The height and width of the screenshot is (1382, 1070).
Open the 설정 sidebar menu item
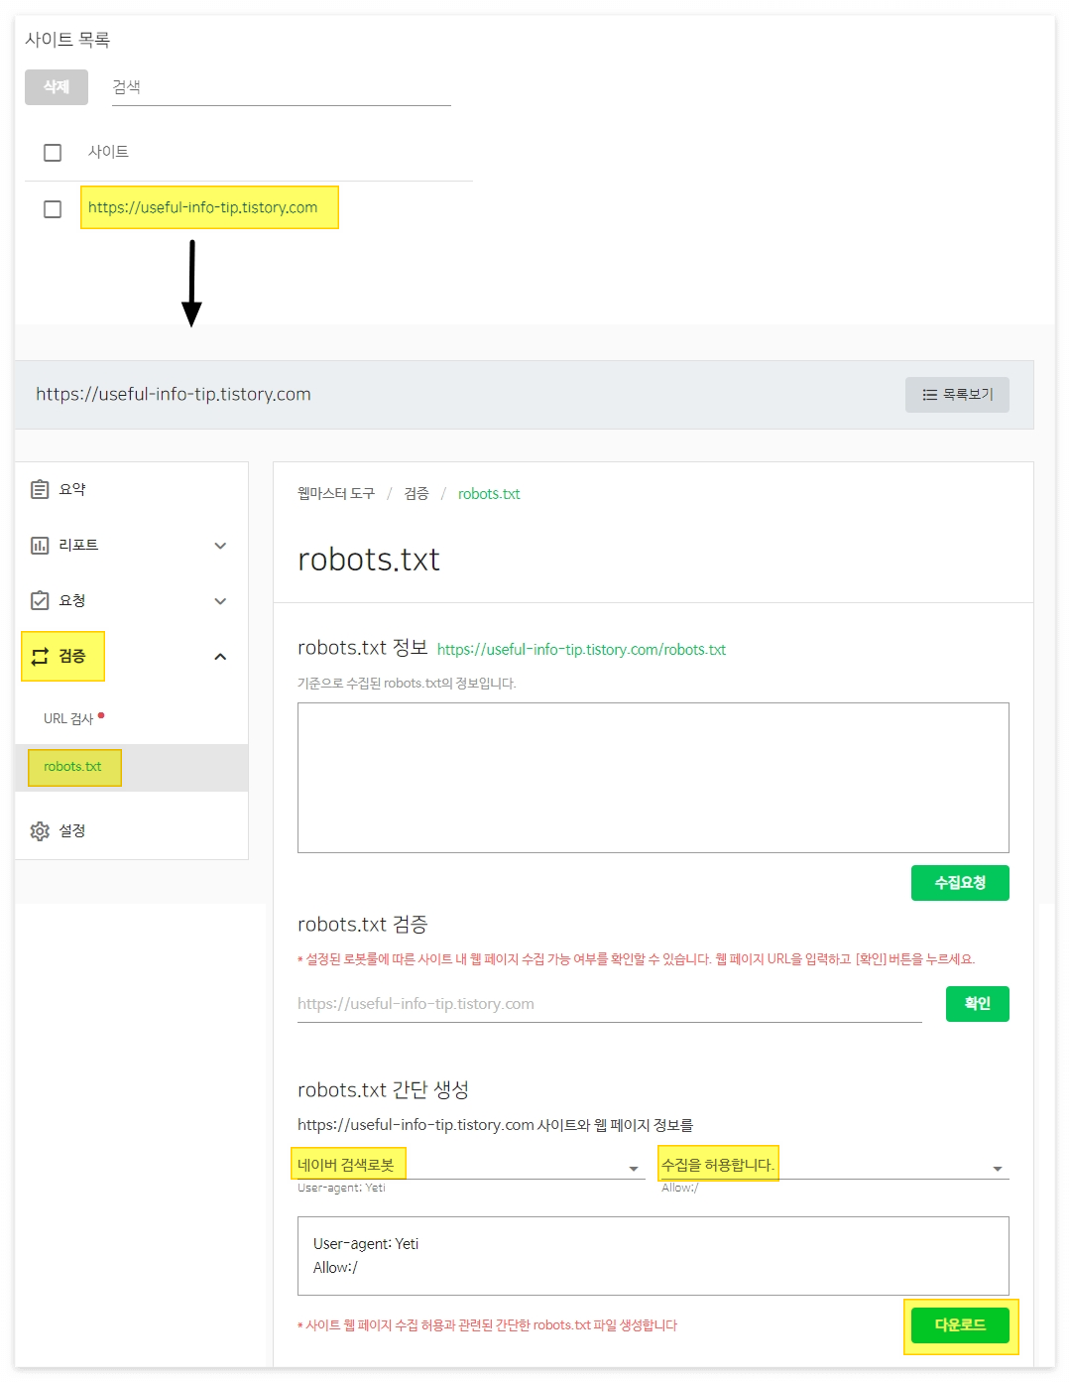pos(131,830)
